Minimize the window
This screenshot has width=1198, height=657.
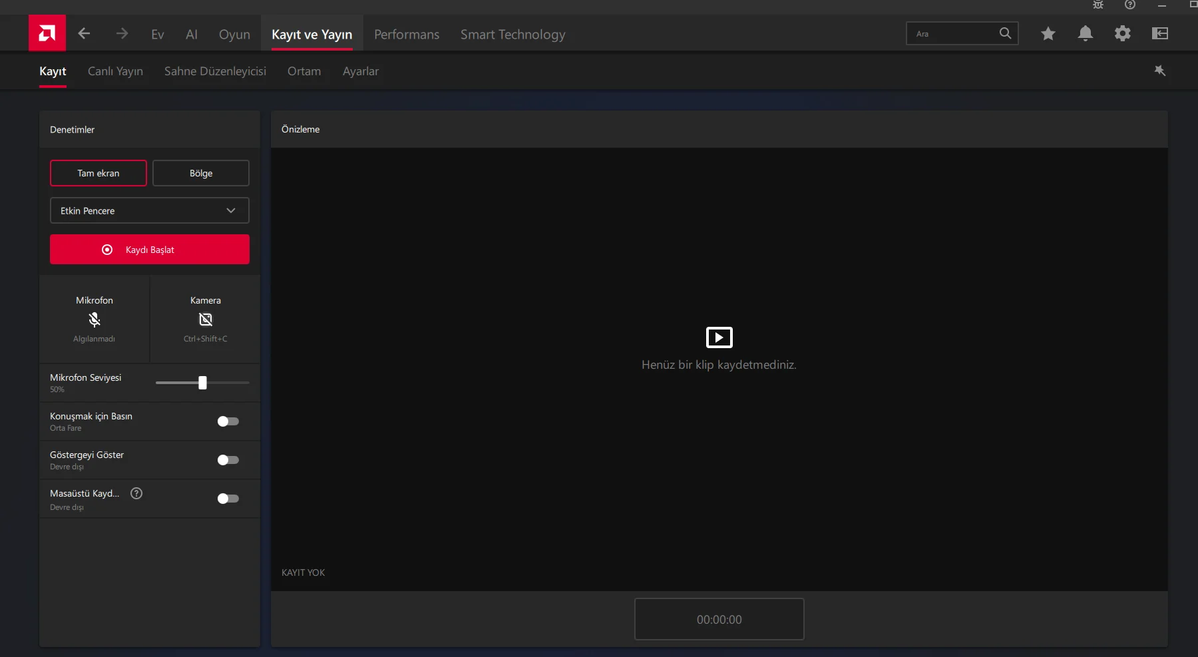click(1162, 5)
